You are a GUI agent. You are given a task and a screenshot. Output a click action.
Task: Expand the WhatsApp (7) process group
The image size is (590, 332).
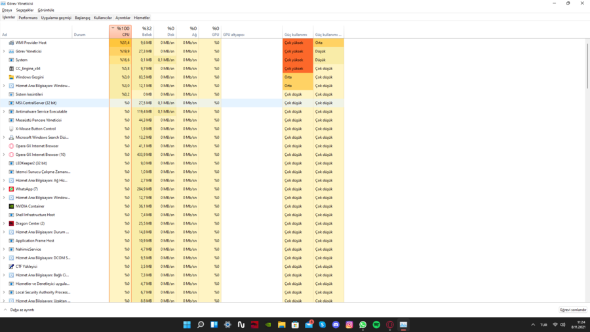[4, 189]
